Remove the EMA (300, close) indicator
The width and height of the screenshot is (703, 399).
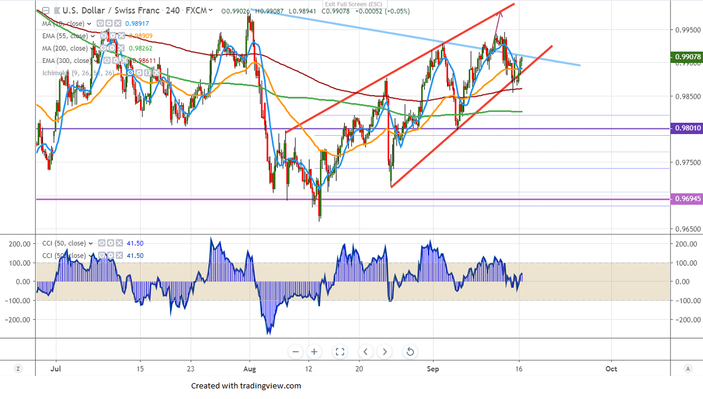point(125,61)
